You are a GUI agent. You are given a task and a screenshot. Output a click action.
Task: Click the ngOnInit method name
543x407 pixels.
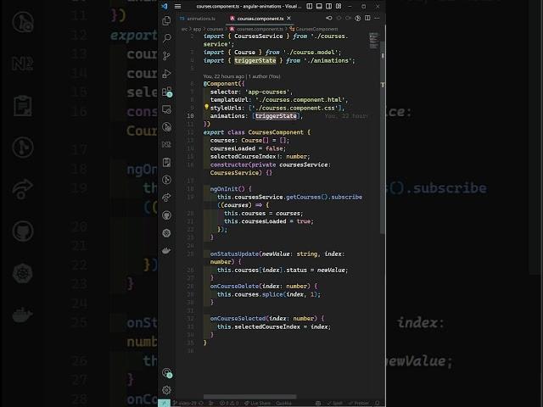(224, 189)
